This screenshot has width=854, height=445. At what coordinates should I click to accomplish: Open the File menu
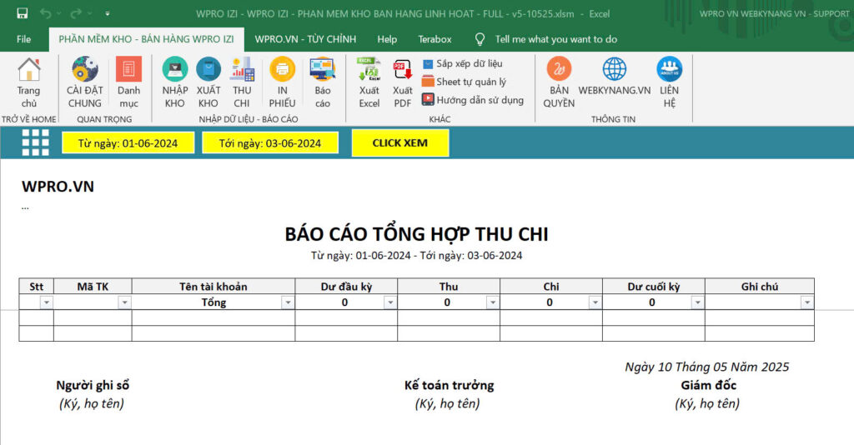point(23,39)
